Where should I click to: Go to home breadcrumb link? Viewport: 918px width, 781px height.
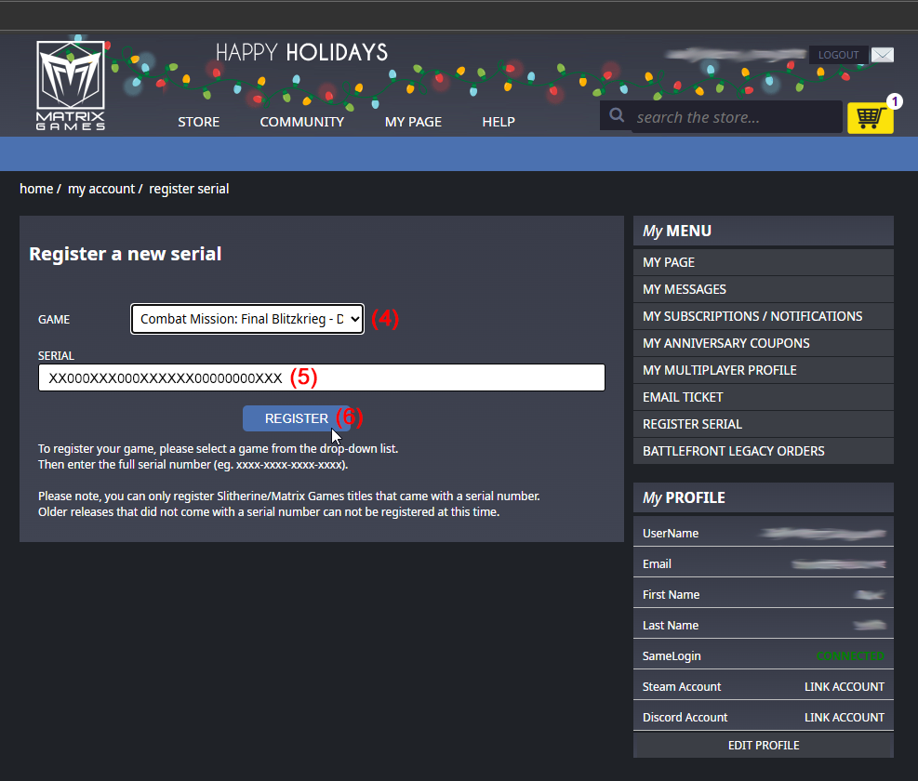coord(36,189)
